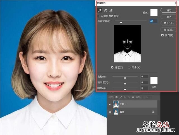Click the 颜色容差 fuzziness slider handle
Screen dimensions: 179x135
coord(121,22)
